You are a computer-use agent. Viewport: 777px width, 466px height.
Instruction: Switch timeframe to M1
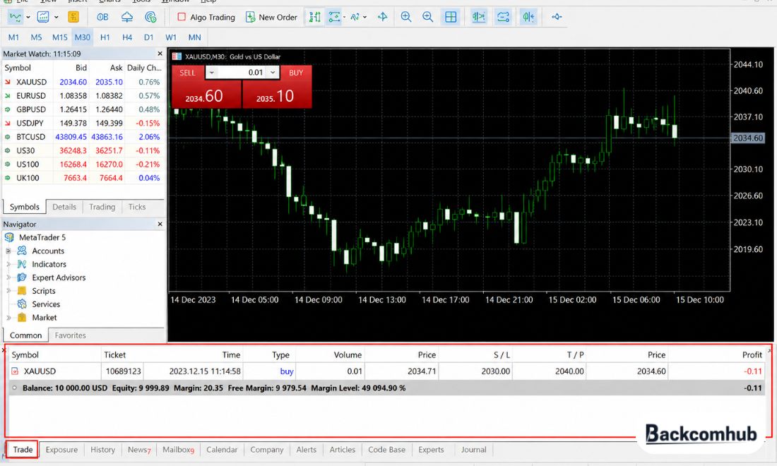point(13,37)
